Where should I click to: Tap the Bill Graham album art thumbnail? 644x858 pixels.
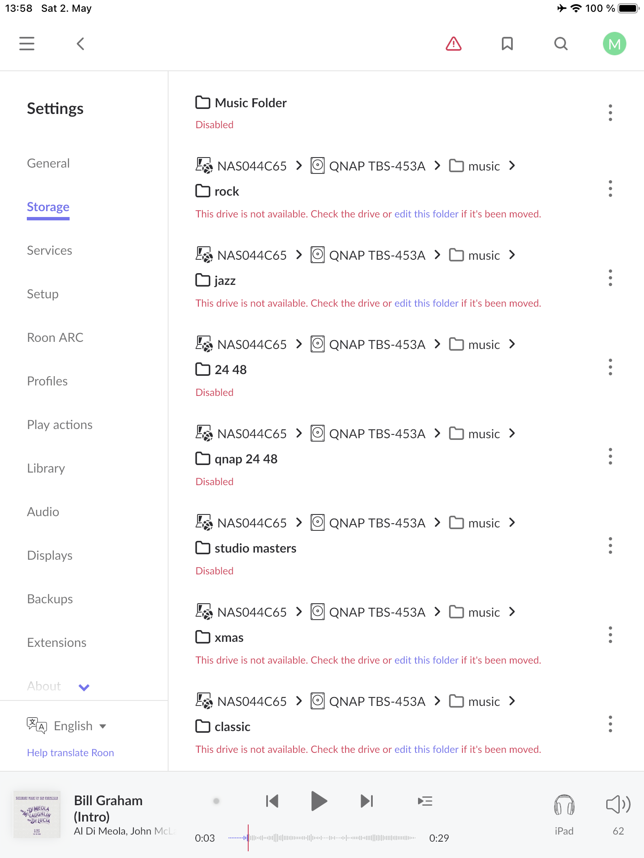(x=37, y=814)
